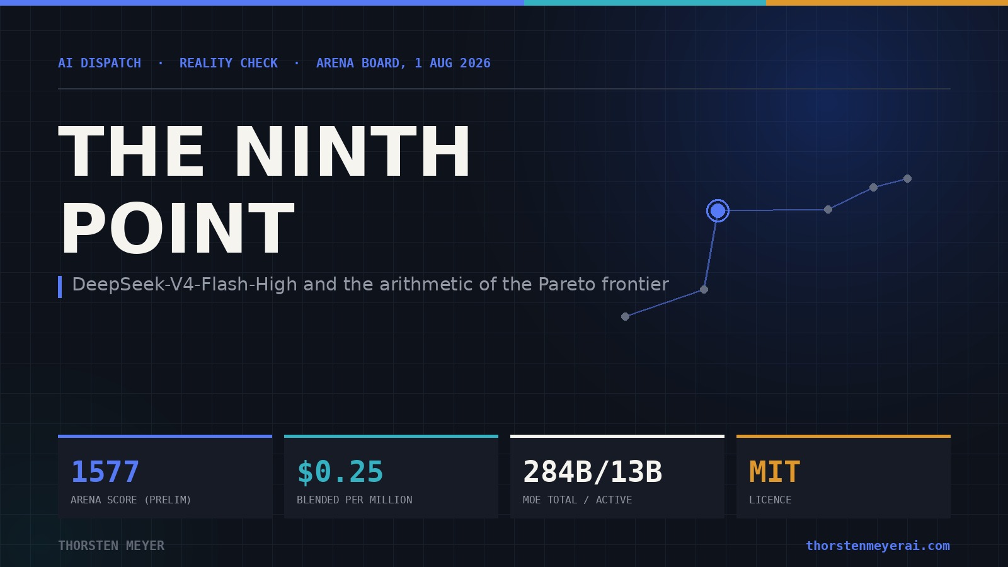Click the highest end point of the frontier line
The height and width of the screenshot is (567, 1008).
[907, 178]
